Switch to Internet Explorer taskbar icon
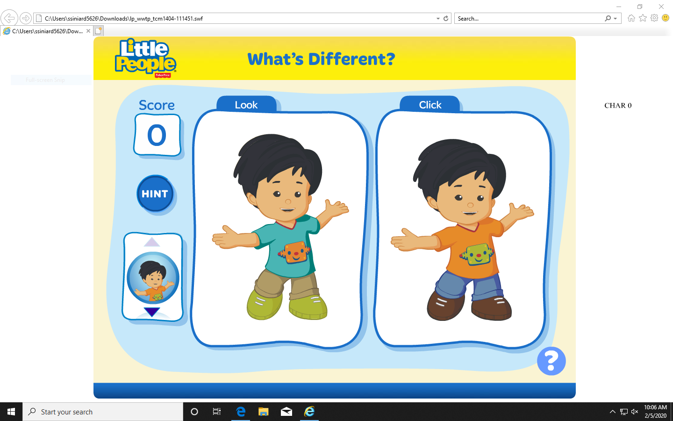Image resolution: width=673 pixels, height=421 pixels. [309, 412]
